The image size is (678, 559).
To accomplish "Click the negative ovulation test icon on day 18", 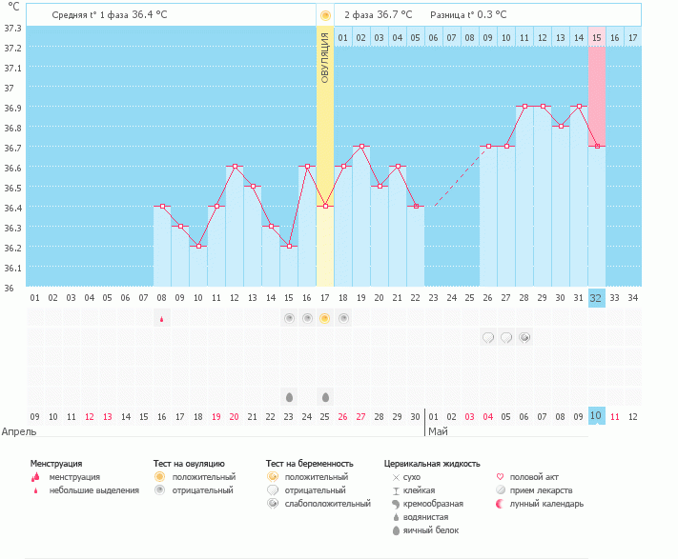I will tap(343, 319).
